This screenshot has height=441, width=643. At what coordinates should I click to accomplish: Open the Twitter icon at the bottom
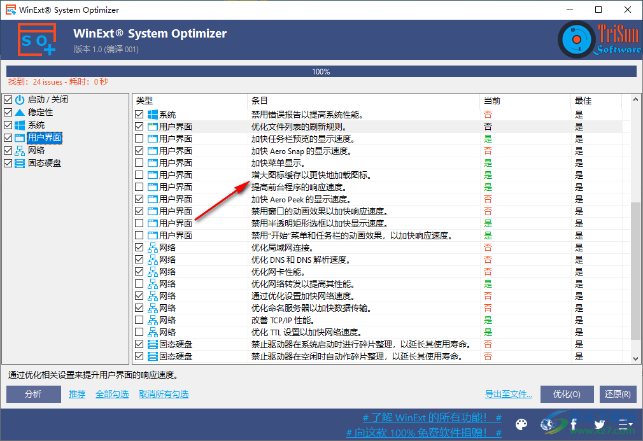click(599, 424)
